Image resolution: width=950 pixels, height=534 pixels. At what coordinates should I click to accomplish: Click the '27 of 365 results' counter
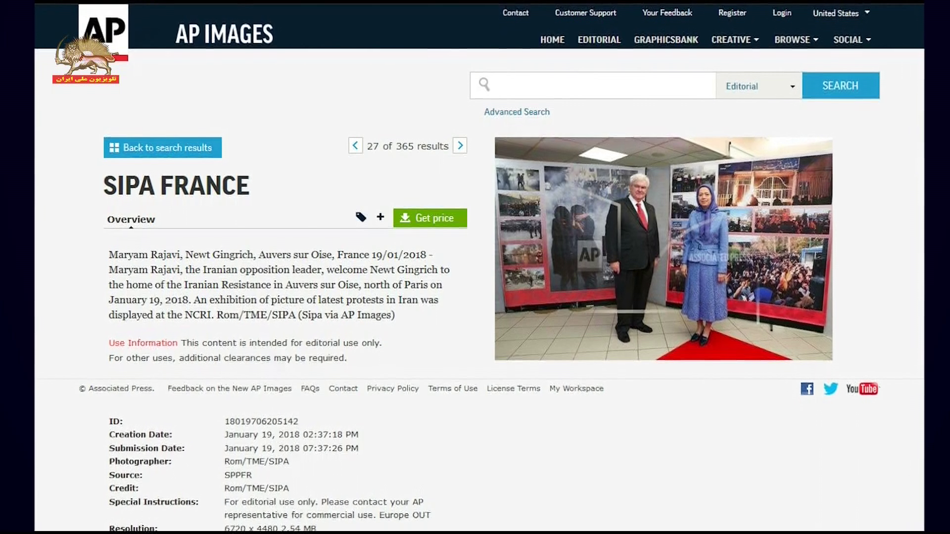coord(408,146)
